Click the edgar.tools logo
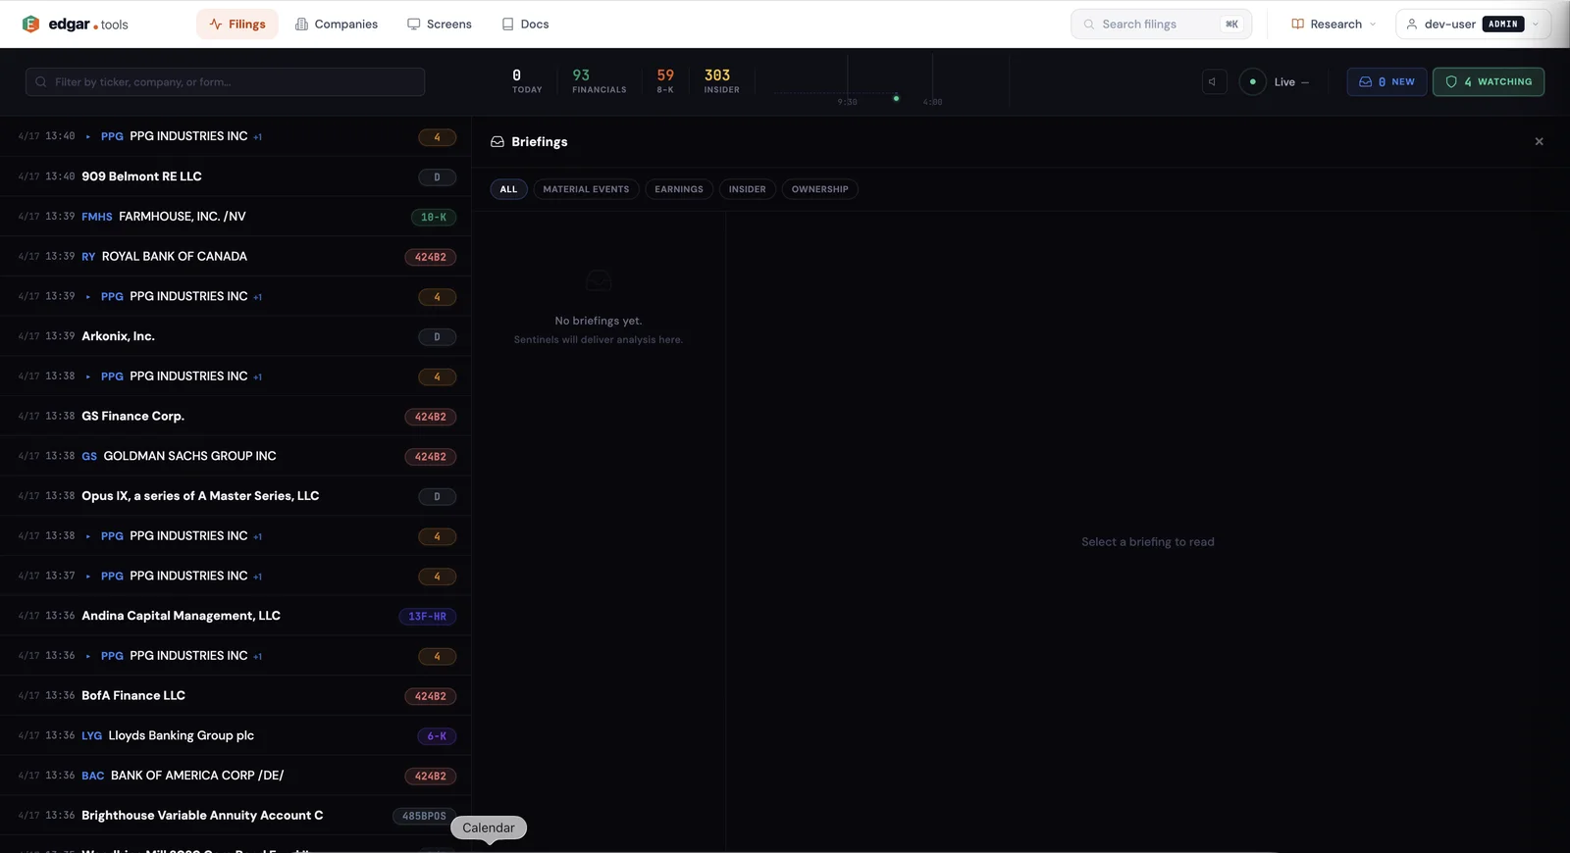The height and width of the screenshot is (853, 1570). [x=75, y=24]
